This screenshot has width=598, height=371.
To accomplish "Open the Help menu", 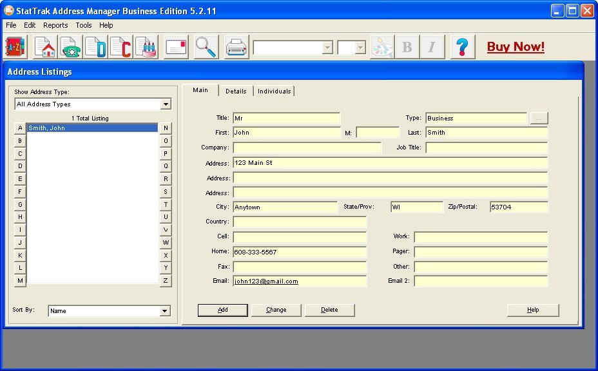I will pyautogui.click(x=106, y=25).
